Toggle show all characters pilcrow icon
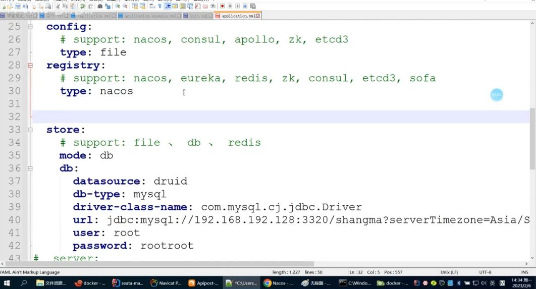The width and height of the screenshot is (536, 289). (x=159, y=6)
